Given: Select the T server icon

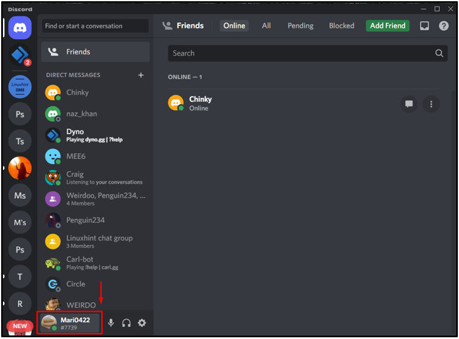Looking at the screenshot, I should pos(20,277).
